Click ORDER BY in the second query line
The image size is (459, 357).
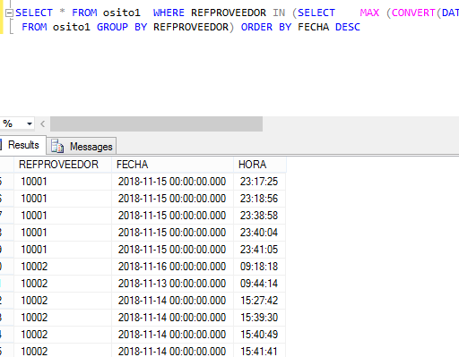click(x=266, y=27)
